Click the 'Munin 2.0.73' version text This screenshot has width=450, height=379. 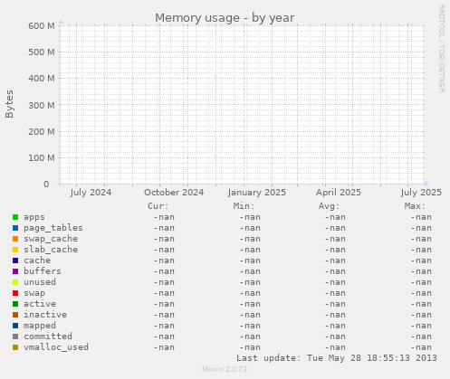tap(225, 369)
